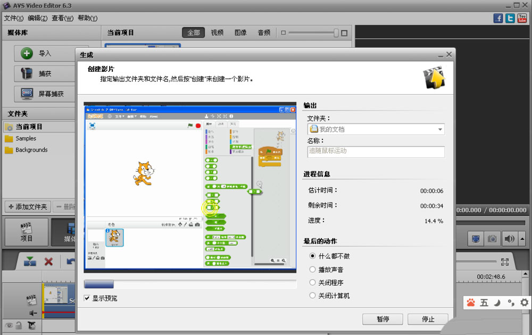
Task: Open the Twitter share icon
Action: point(510,18)
